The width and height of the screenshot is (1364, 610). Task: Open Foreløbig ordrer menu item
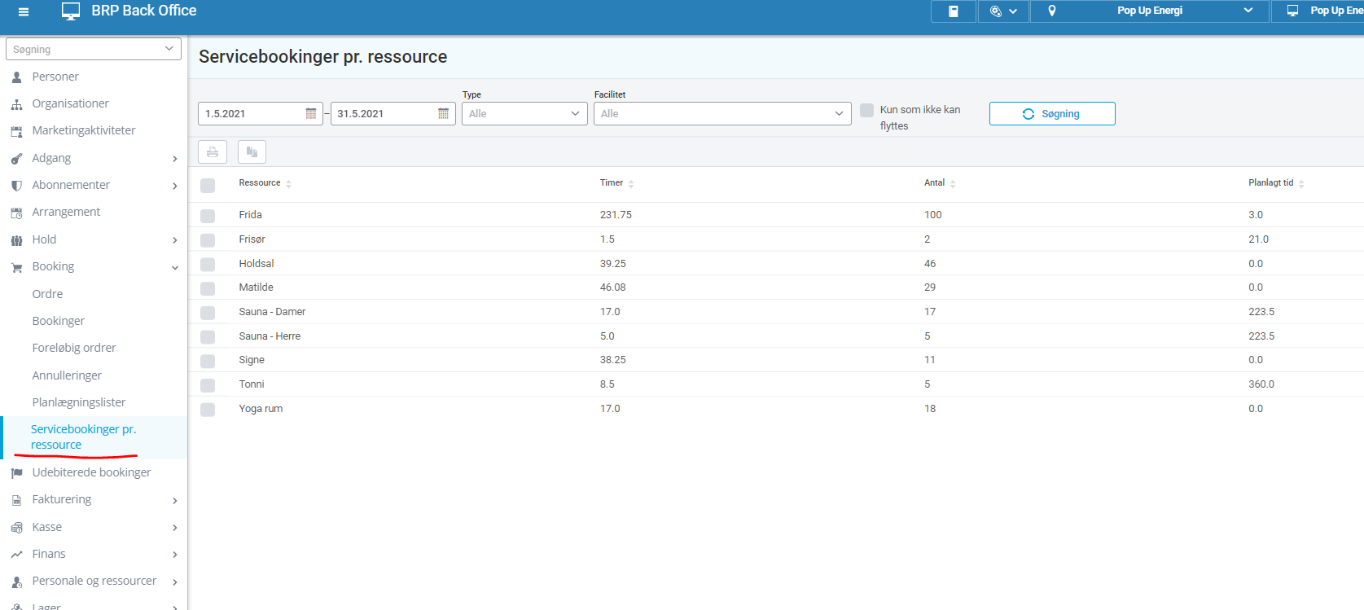point(74,348)
